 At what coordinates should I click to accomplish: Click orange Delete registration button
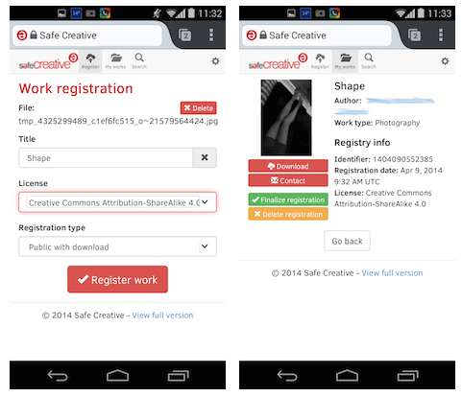tap(288, 214)
